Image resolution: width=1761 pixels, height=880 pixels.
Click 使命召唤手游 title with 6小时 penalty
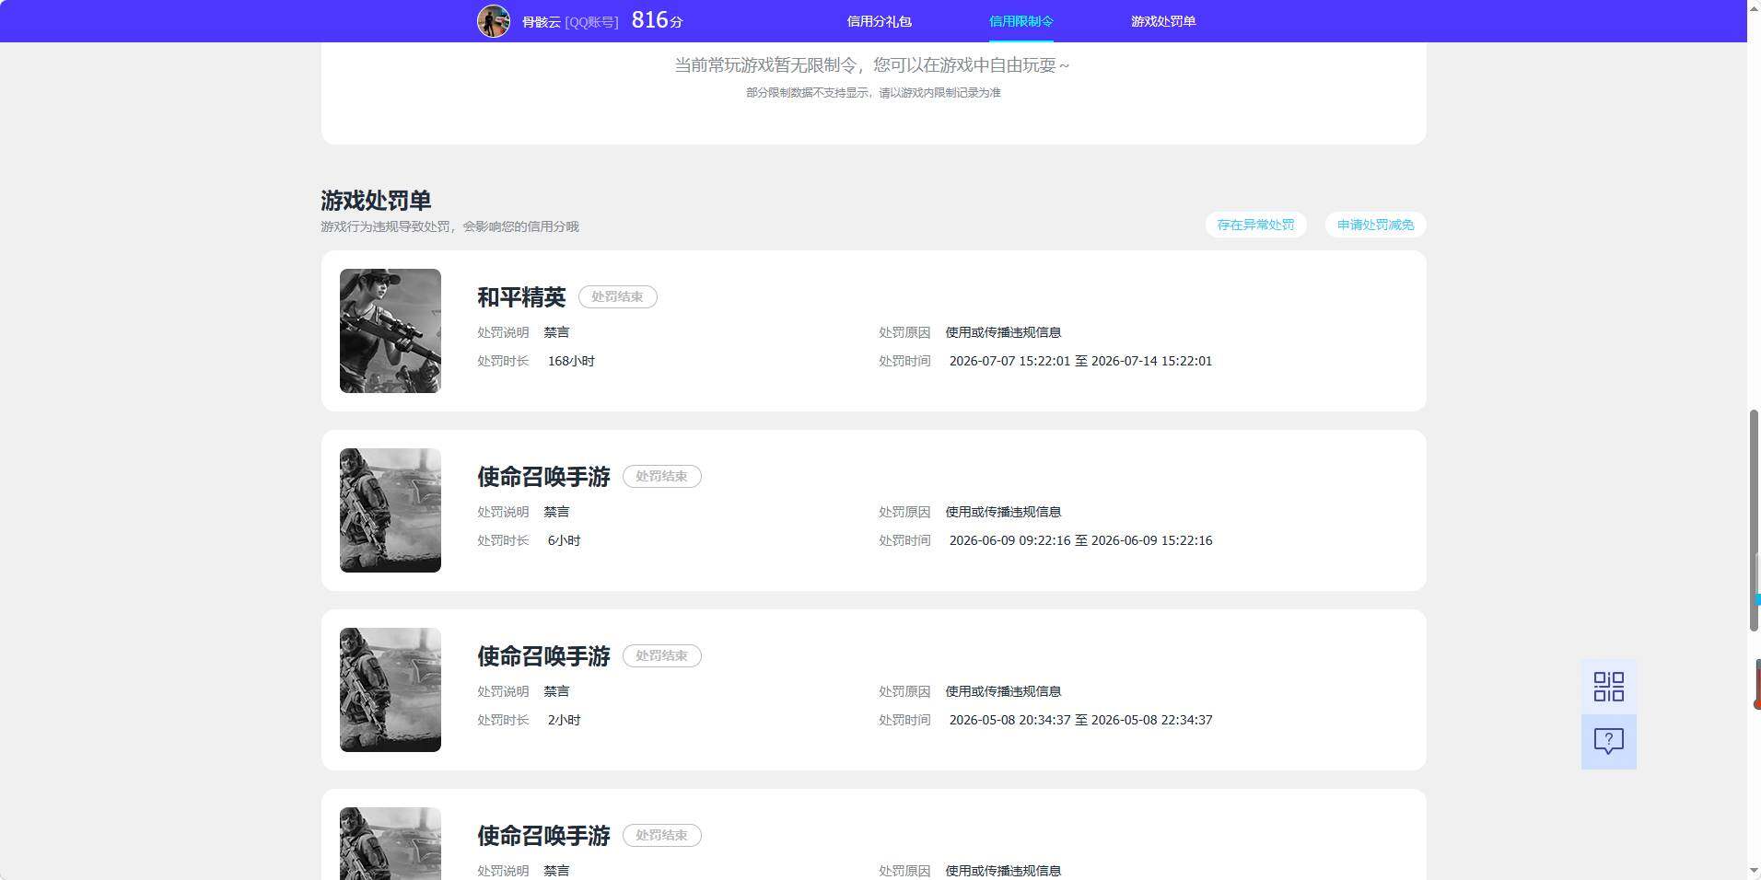pos(543,476)
